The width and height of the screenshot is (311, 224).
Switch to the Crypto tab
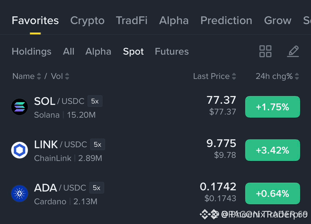tap(87, 20)
